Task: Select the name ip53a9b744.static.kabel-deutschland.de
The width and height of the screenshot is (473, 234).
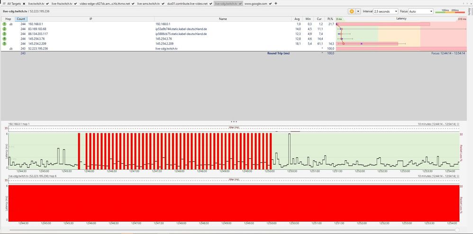Action: tap(181, 29)
